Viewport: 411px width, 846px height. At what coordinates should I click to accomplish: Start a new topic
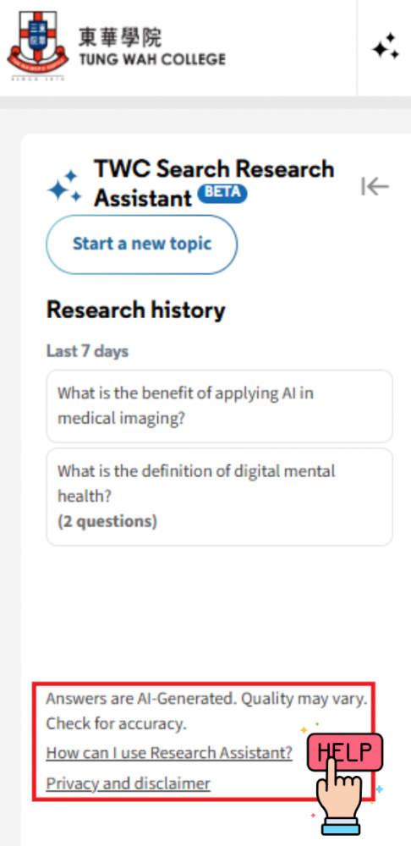tap(142, 244)
